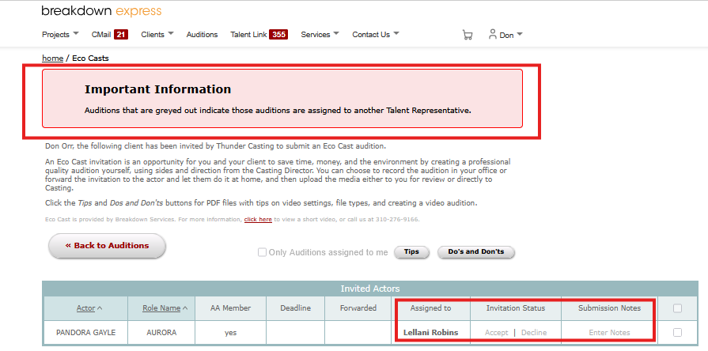Viewport: 708px width, 351px height.
Task: Follow the 'click here' video link
Action: 258,220
